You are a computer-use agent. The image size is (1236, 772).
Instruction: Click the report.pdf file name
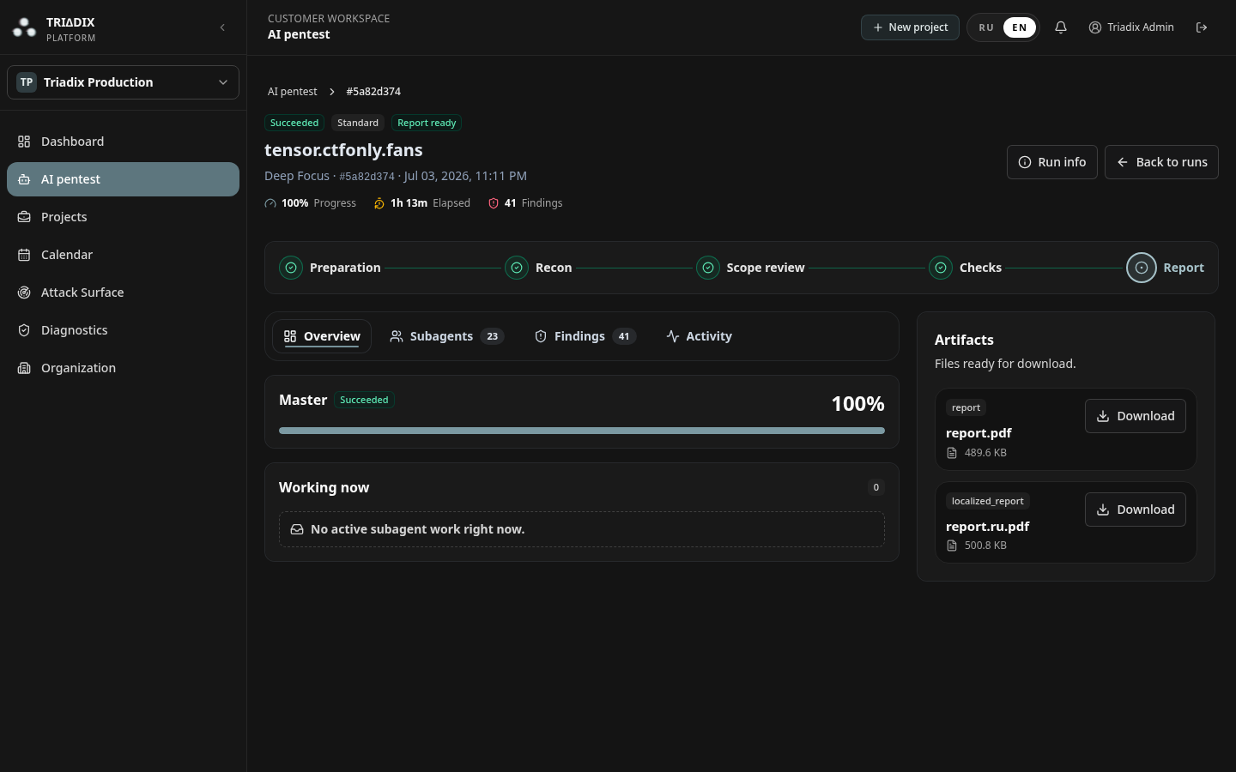pyautogui.click(x=978, y=433)
